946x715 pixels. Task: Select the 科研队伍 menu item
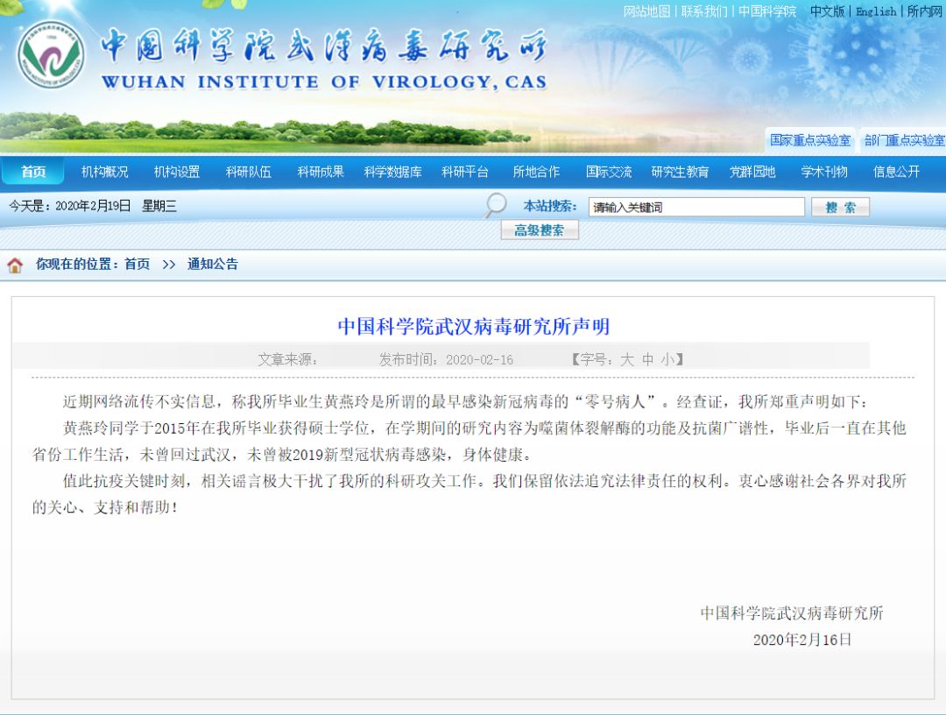(249, 172)
